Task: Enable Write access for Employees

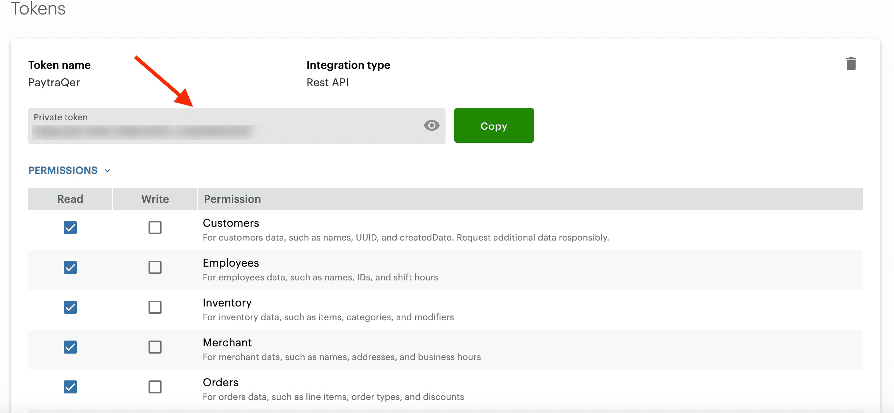Action: coord(155,268)
